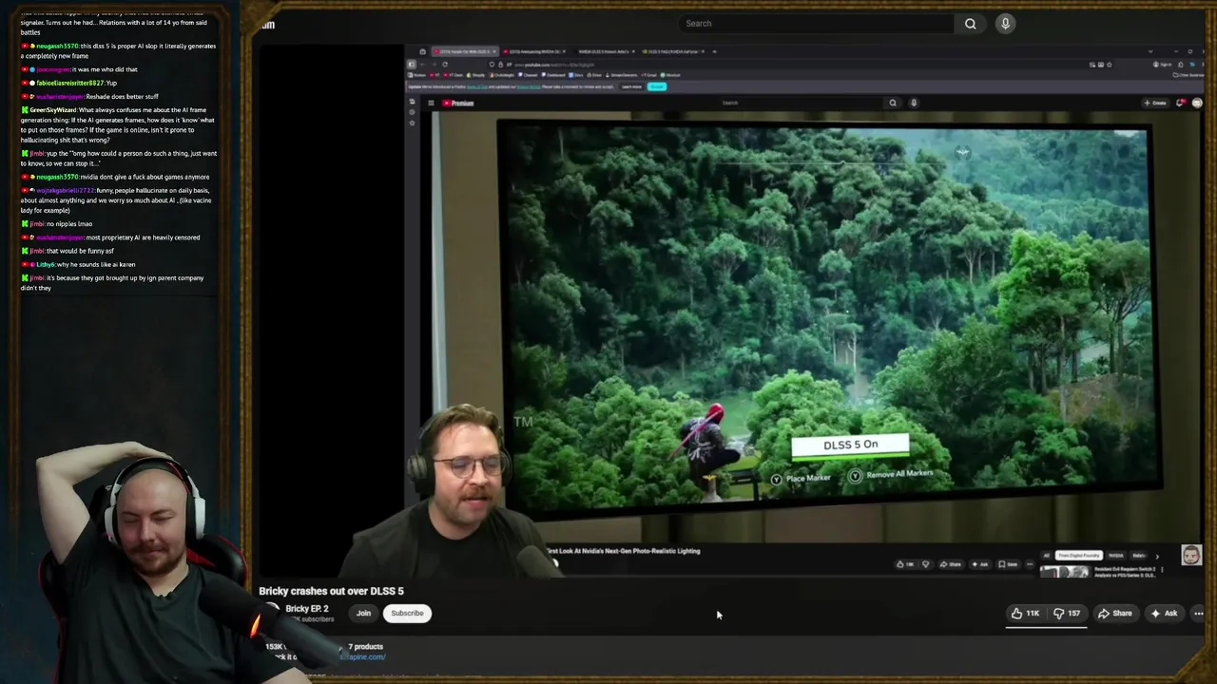Select 'From Digital Foundry' chip in inner page
1217x684 pixels.
coord(1077,556)
